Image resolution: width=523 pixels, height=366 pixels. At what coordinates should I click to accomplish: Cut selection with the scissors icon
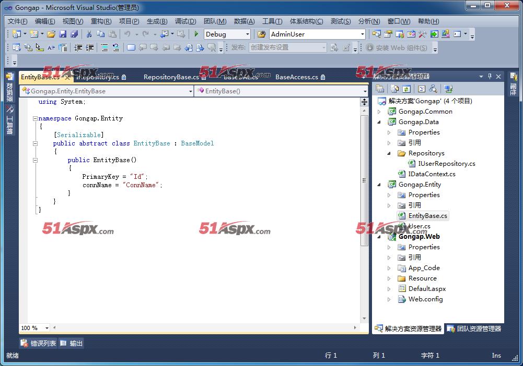coord(89,34)
